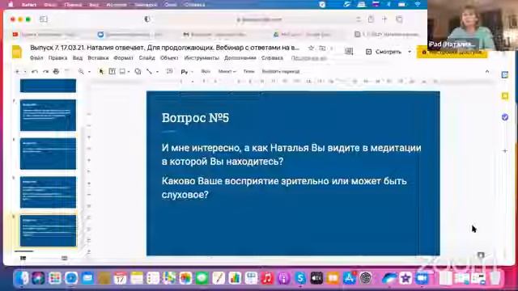Screen dimensions: 518x291
Task: Click the Вопрос №5 slide title
Action: (195, 118)
